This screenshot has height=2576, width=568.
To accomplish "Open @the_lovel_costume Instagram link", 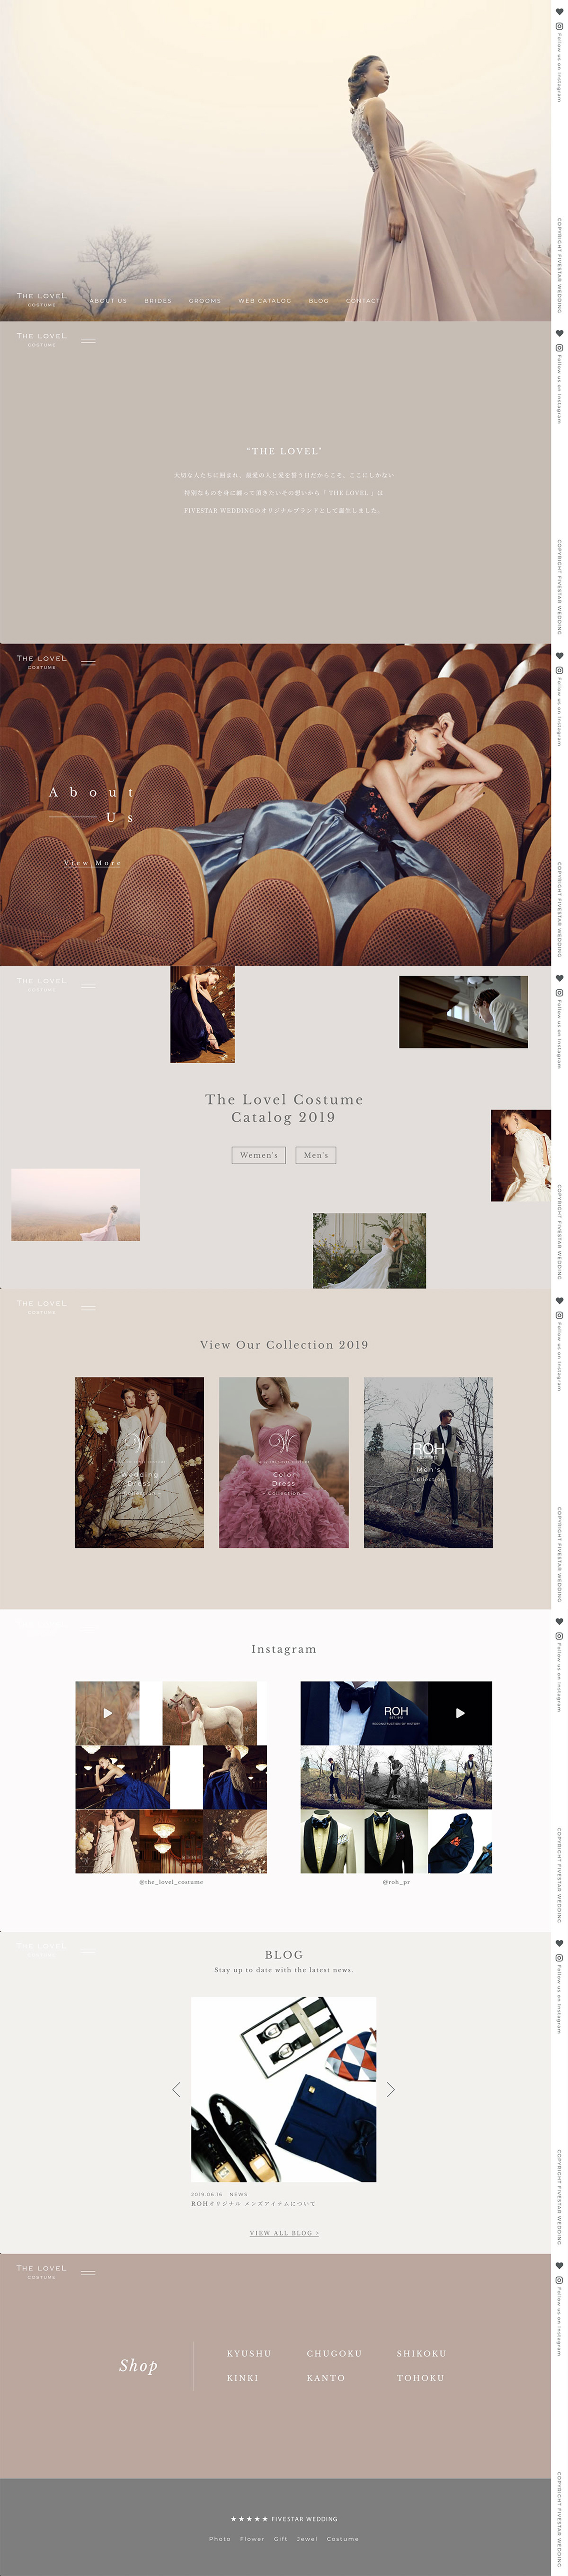I will (171, 1882).
